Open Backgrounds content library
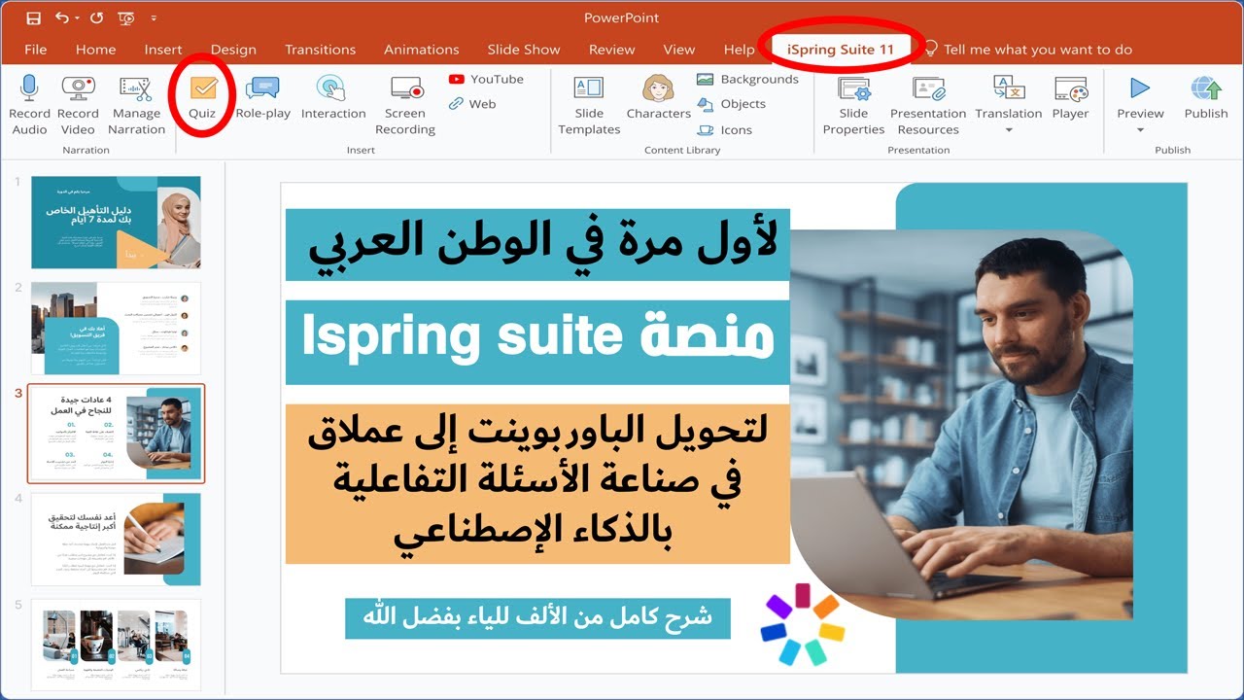The width and height of the screenshot is (1244, 700). tap(747, 79)
